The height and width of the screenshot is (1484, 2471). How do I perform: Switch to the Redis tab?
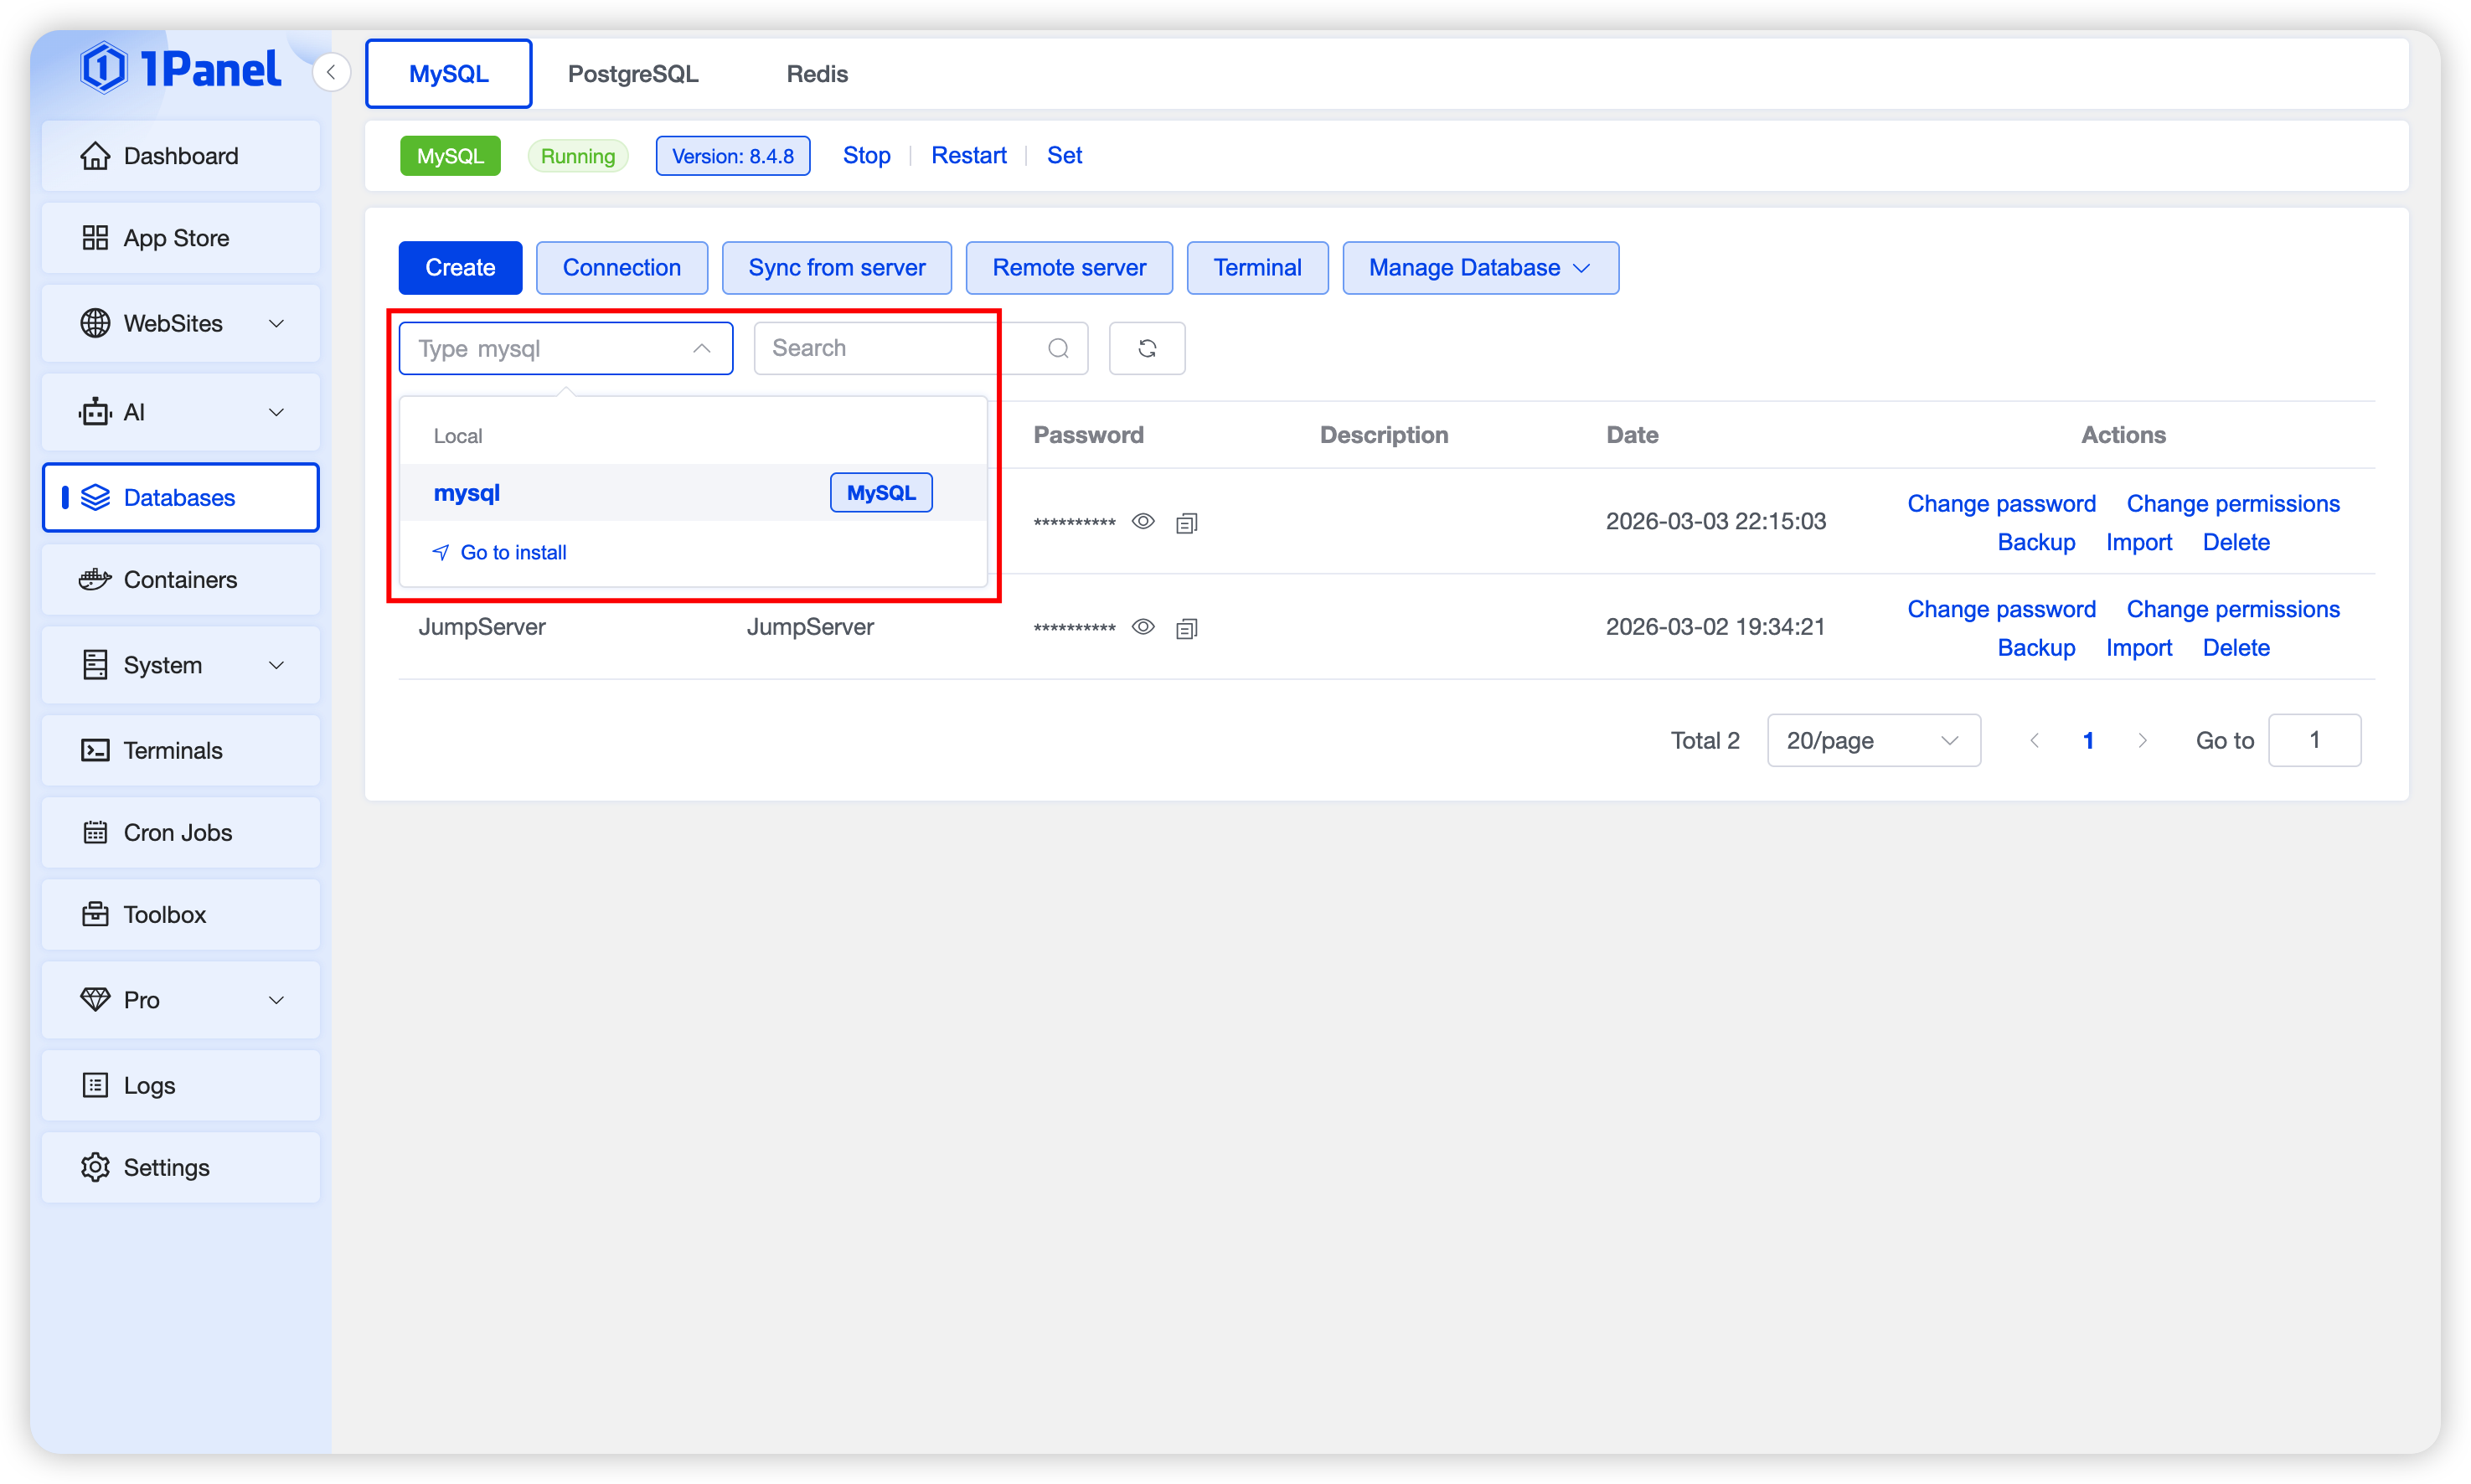coord(816,74)
